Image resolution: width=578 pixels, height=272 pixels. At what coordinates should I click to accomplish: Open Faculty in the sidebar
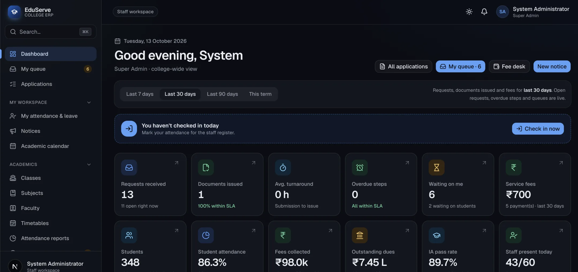coord(51,208)
